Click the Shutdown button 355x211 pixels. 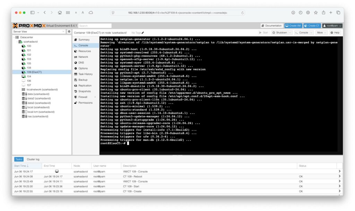coord(280,33)
